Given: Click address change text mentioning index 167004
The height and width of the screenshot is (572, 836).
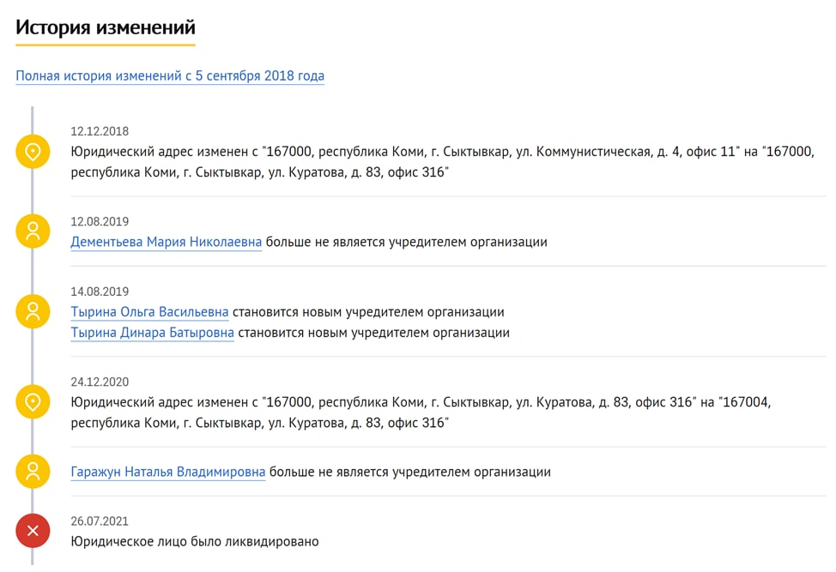Looking at the screenshot, I should [421, 412].
